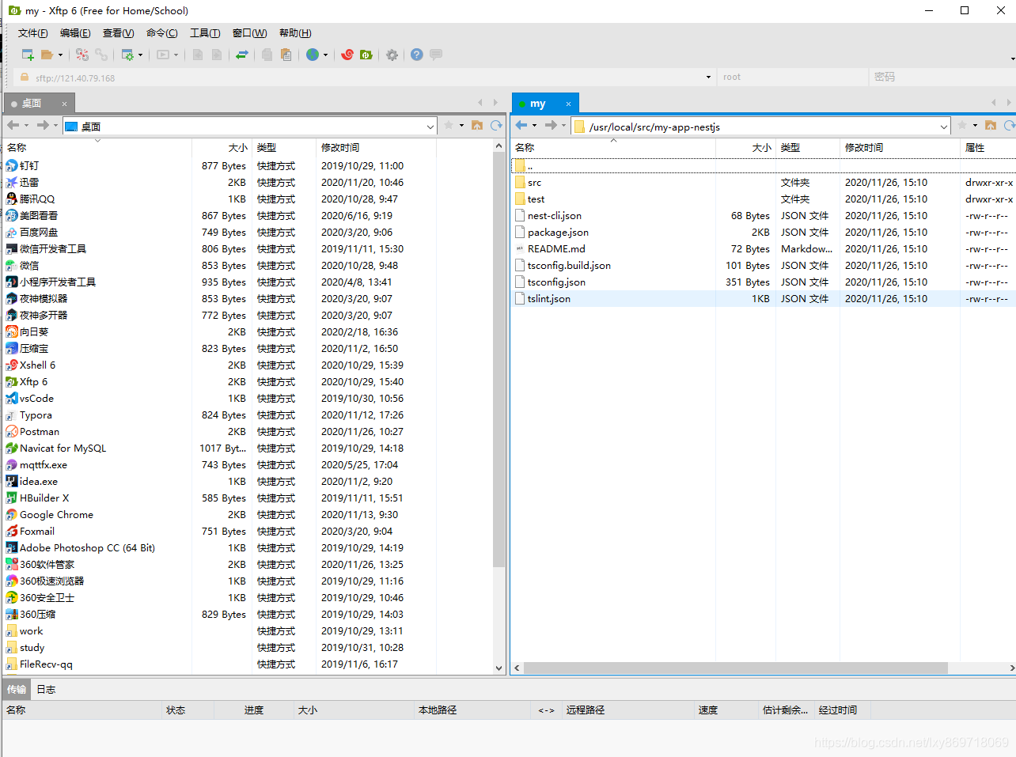Open the 命令(C) menu
The height and width of the screenshot is (757, 1016).
(161, 33)
